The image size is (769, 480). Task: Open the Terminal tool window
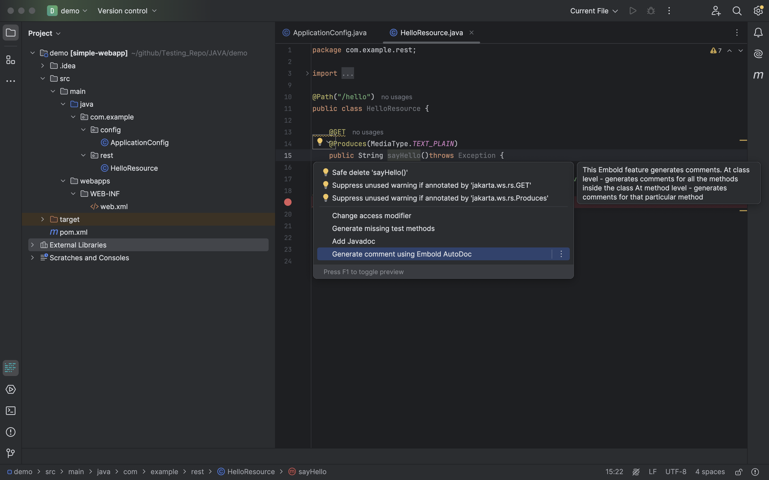coord(10,411)
